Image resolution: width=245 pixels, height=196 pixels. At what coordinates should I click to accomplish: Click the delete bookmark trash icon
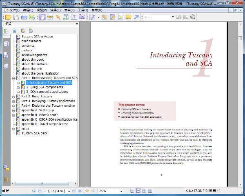tap(15, 31)
